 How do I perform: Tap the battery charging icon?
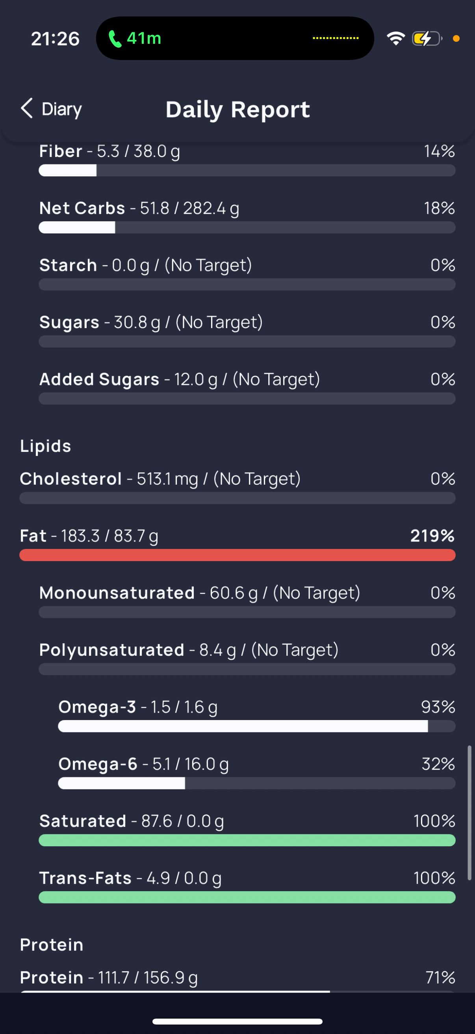point(427,39)
